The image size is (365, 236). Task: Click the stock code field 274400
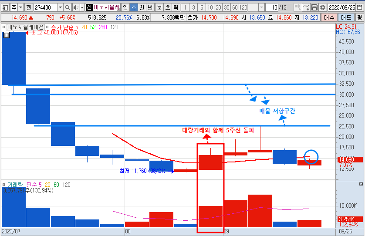coord(45,8)
